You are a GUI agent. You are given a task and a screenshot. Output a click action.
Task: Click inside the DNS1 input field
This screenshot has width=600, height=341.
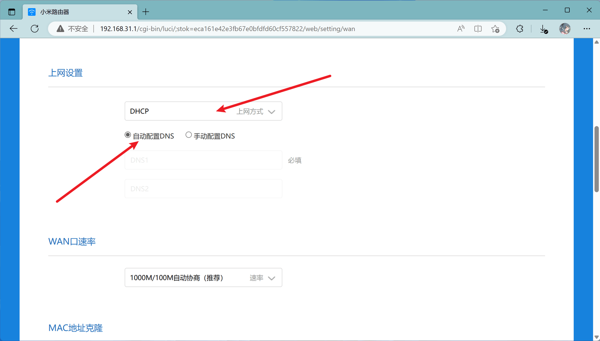pos(203,160)
